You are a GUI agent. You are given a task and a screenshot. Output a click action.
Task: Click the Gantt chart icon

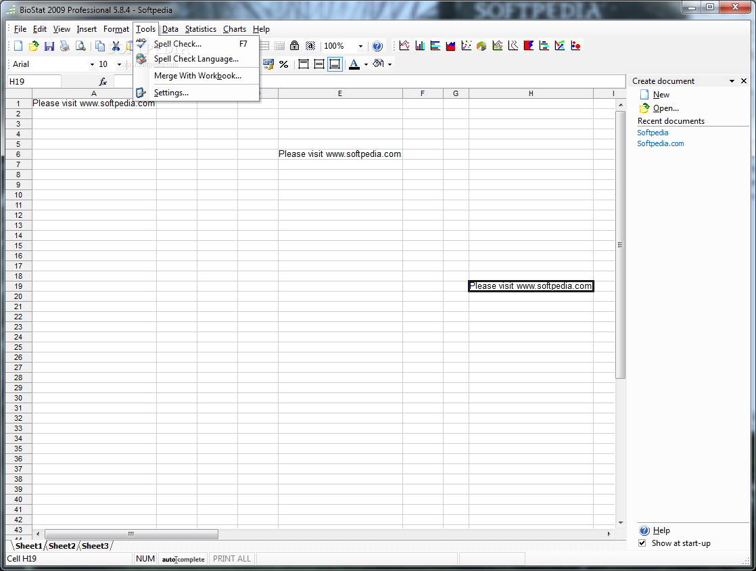[x=544, y=46]
